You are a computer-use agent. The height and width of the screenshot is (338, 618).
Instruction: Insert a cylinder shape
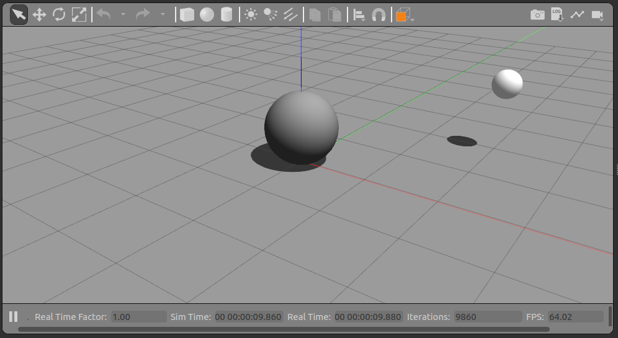[226, 15]
